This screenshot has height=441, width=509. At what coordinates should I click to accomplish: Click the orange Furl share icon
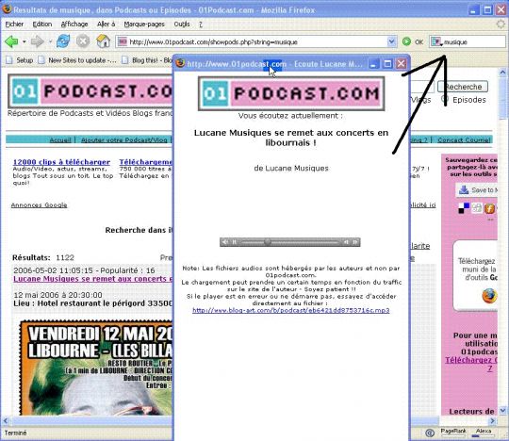[489, 208]
